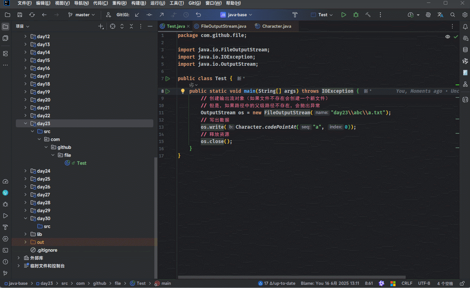Click the UTF-8 encoding in status bar

[x=424, y=283]
